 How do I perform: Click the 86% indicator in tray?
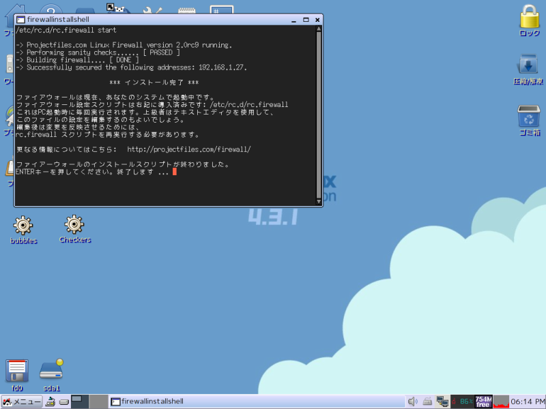pos(463,402)
